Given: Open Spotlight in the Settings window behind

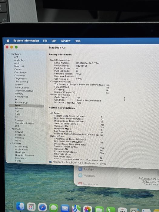Looking at the screenshot, I should point(86,169).
